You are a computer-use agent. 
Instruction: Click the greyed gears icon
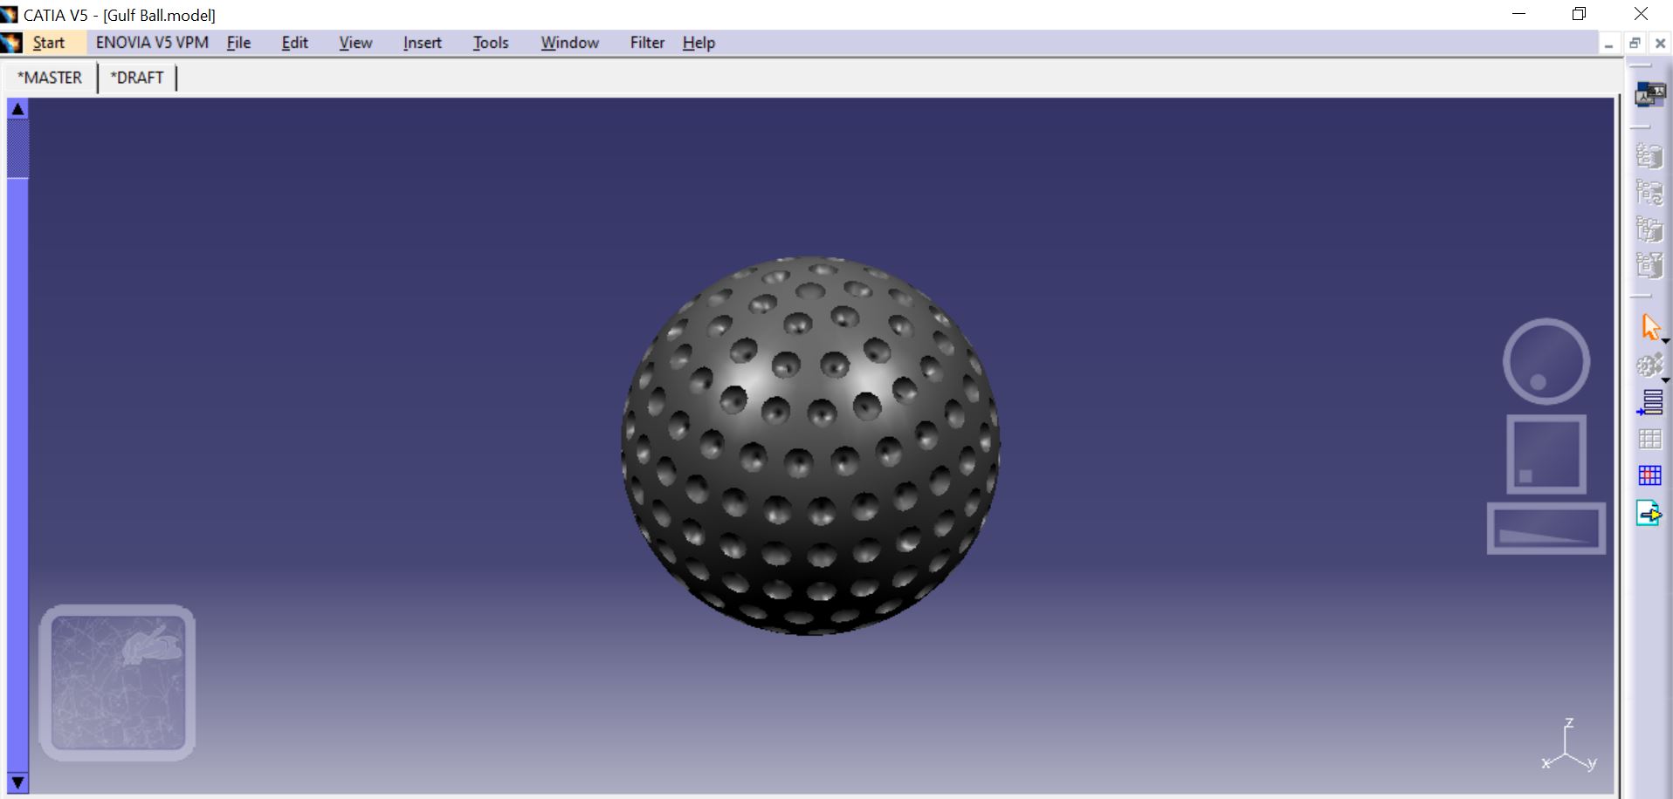1649,365
